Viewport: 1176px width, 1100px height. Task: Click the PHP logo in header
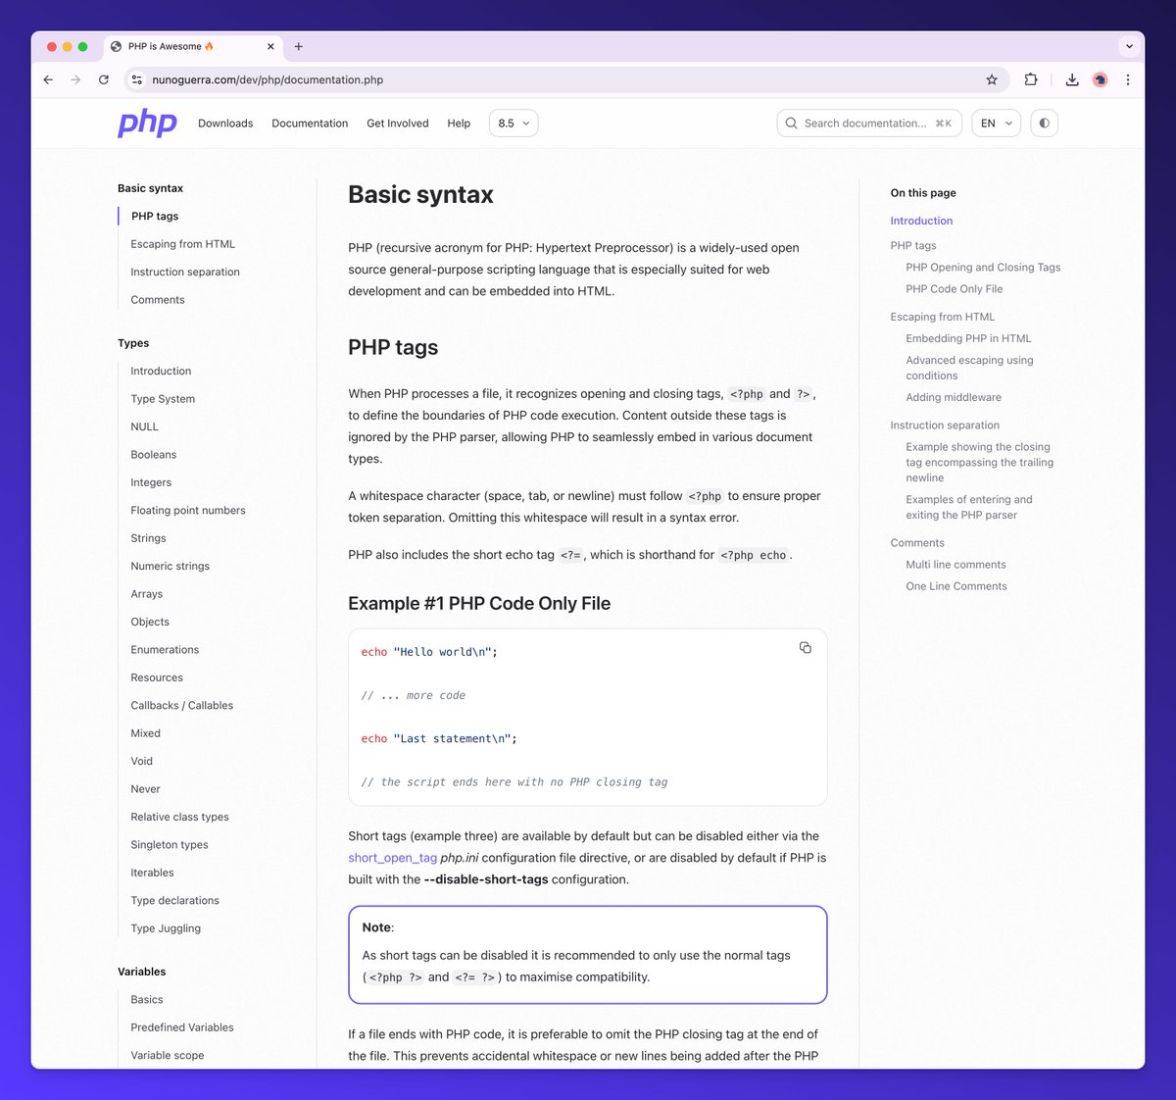147,123
